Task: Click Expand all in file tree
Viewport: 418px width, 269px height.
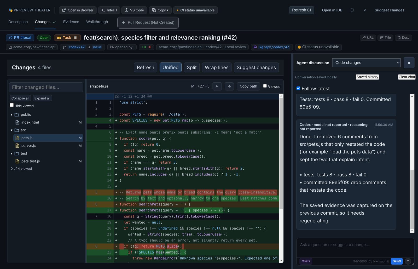Action: point(42,98)
